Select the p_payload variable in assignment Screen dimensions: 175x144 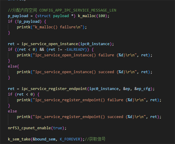point(18,16)
